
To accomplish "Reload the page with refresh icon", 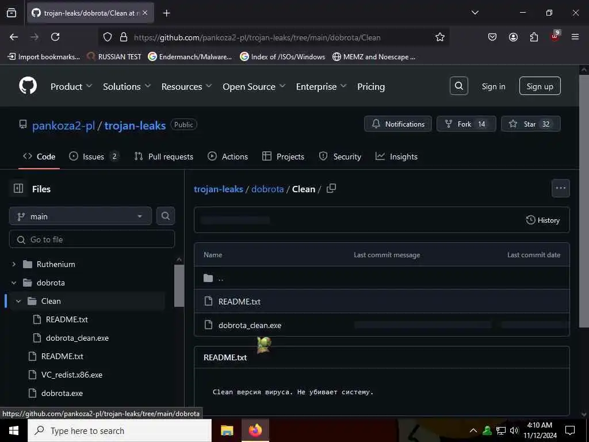I will (x=55, y=37).
